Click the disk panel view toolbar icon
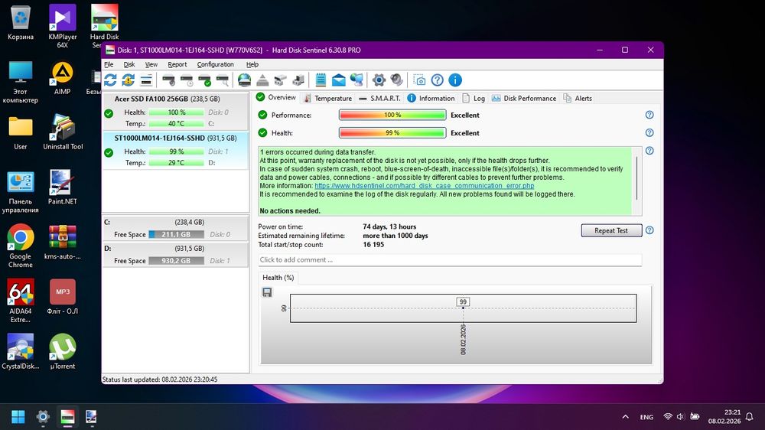Screen dimensions: 765x430 pyautogui.click(x=146, y=80)
